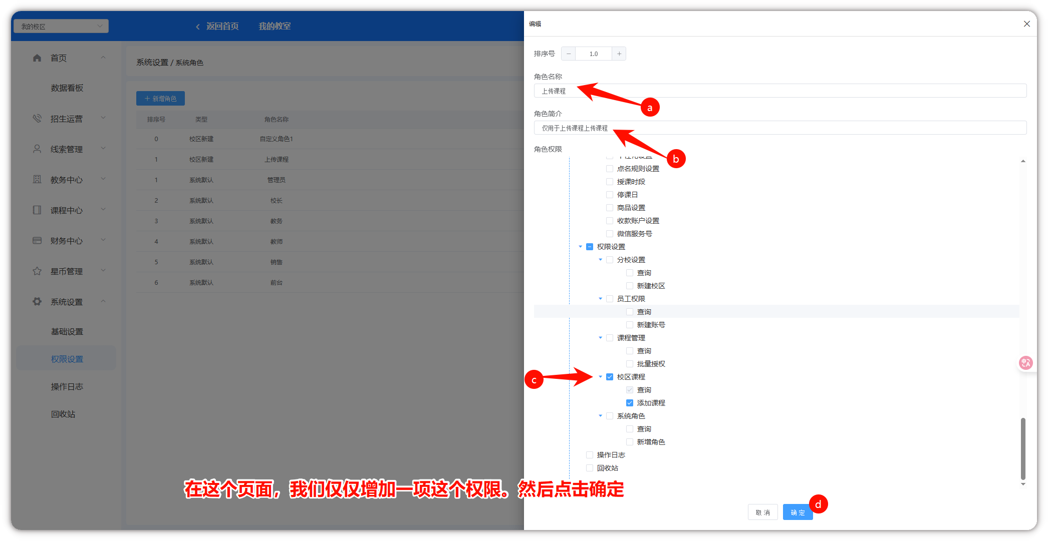1048x541 pixels.
Task: Collapse the 权限设置 tree node arrow
Action: pyautogui.click(x=581, y=247)
